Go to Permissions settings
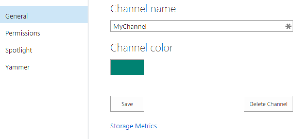Image resolution: width=299 pixels, height=139 pixels. tap(22, 33)
